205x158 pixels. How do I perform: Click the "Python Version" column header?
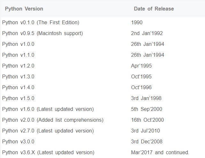click(24, 9)
